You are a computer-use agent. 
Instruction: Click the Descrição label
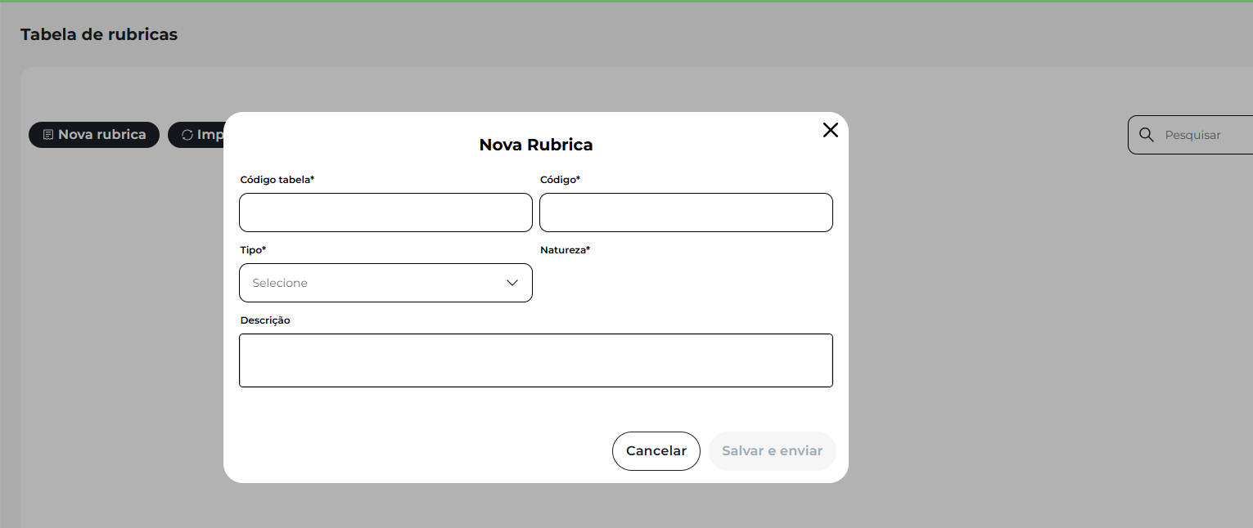[x=265, y=320]
